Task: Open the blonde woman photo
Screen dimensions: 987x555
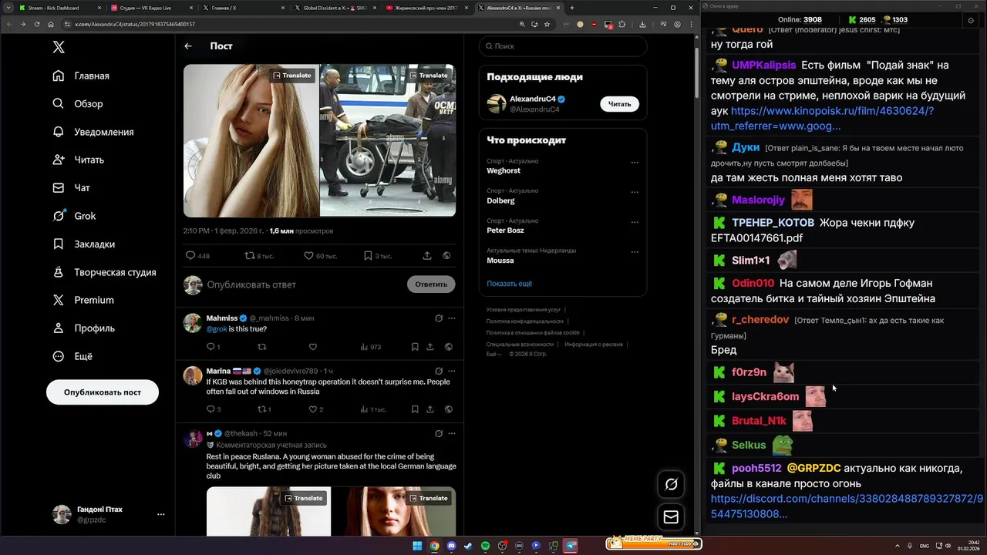Action: [251, 140]
